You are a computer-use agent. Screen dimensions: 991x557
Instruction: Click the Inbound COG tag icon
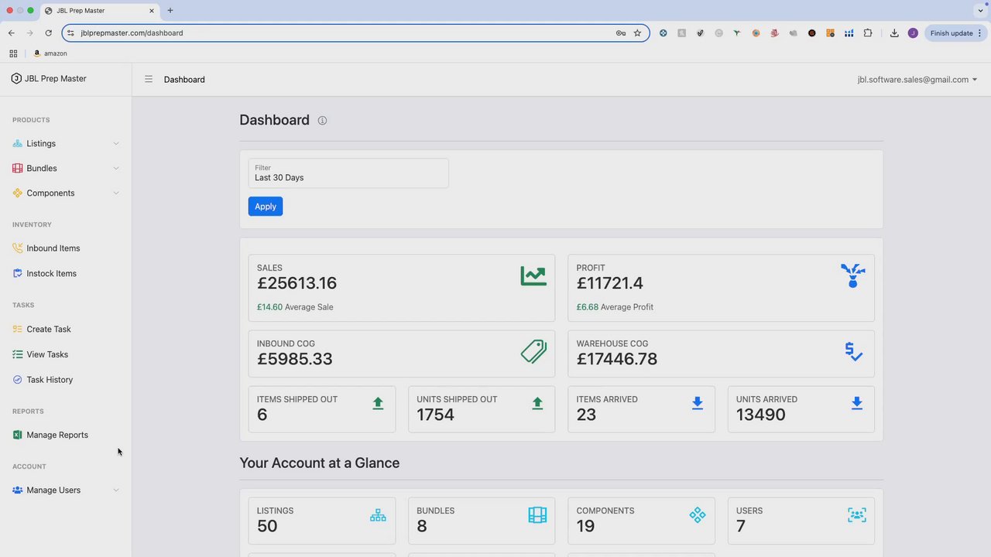pos(533,352)
